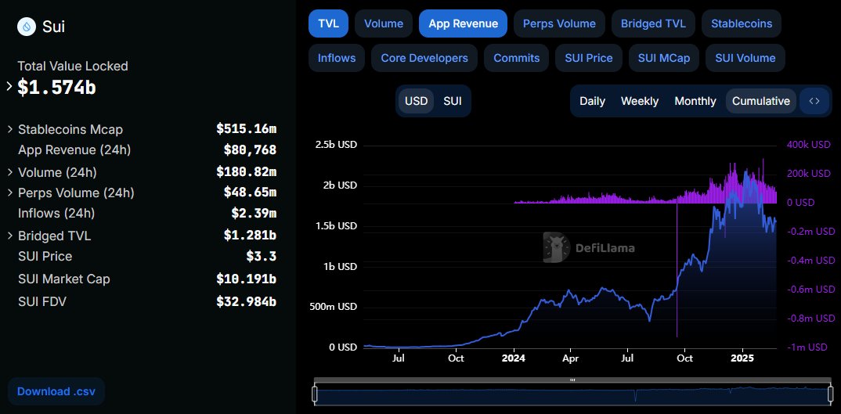Click the SUI Price label
841x414 pixels.
(45, 256)
